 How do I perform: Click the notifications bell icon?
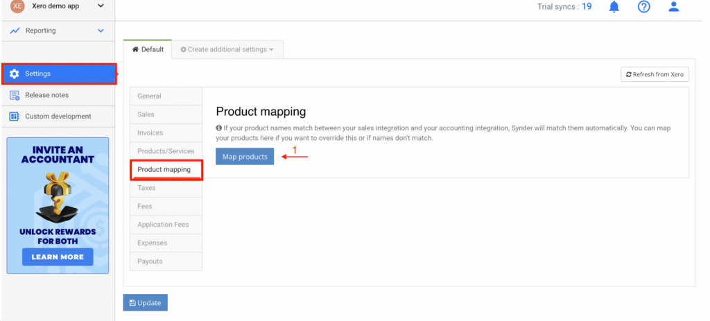pyautogui.click(x=614, y=7)
